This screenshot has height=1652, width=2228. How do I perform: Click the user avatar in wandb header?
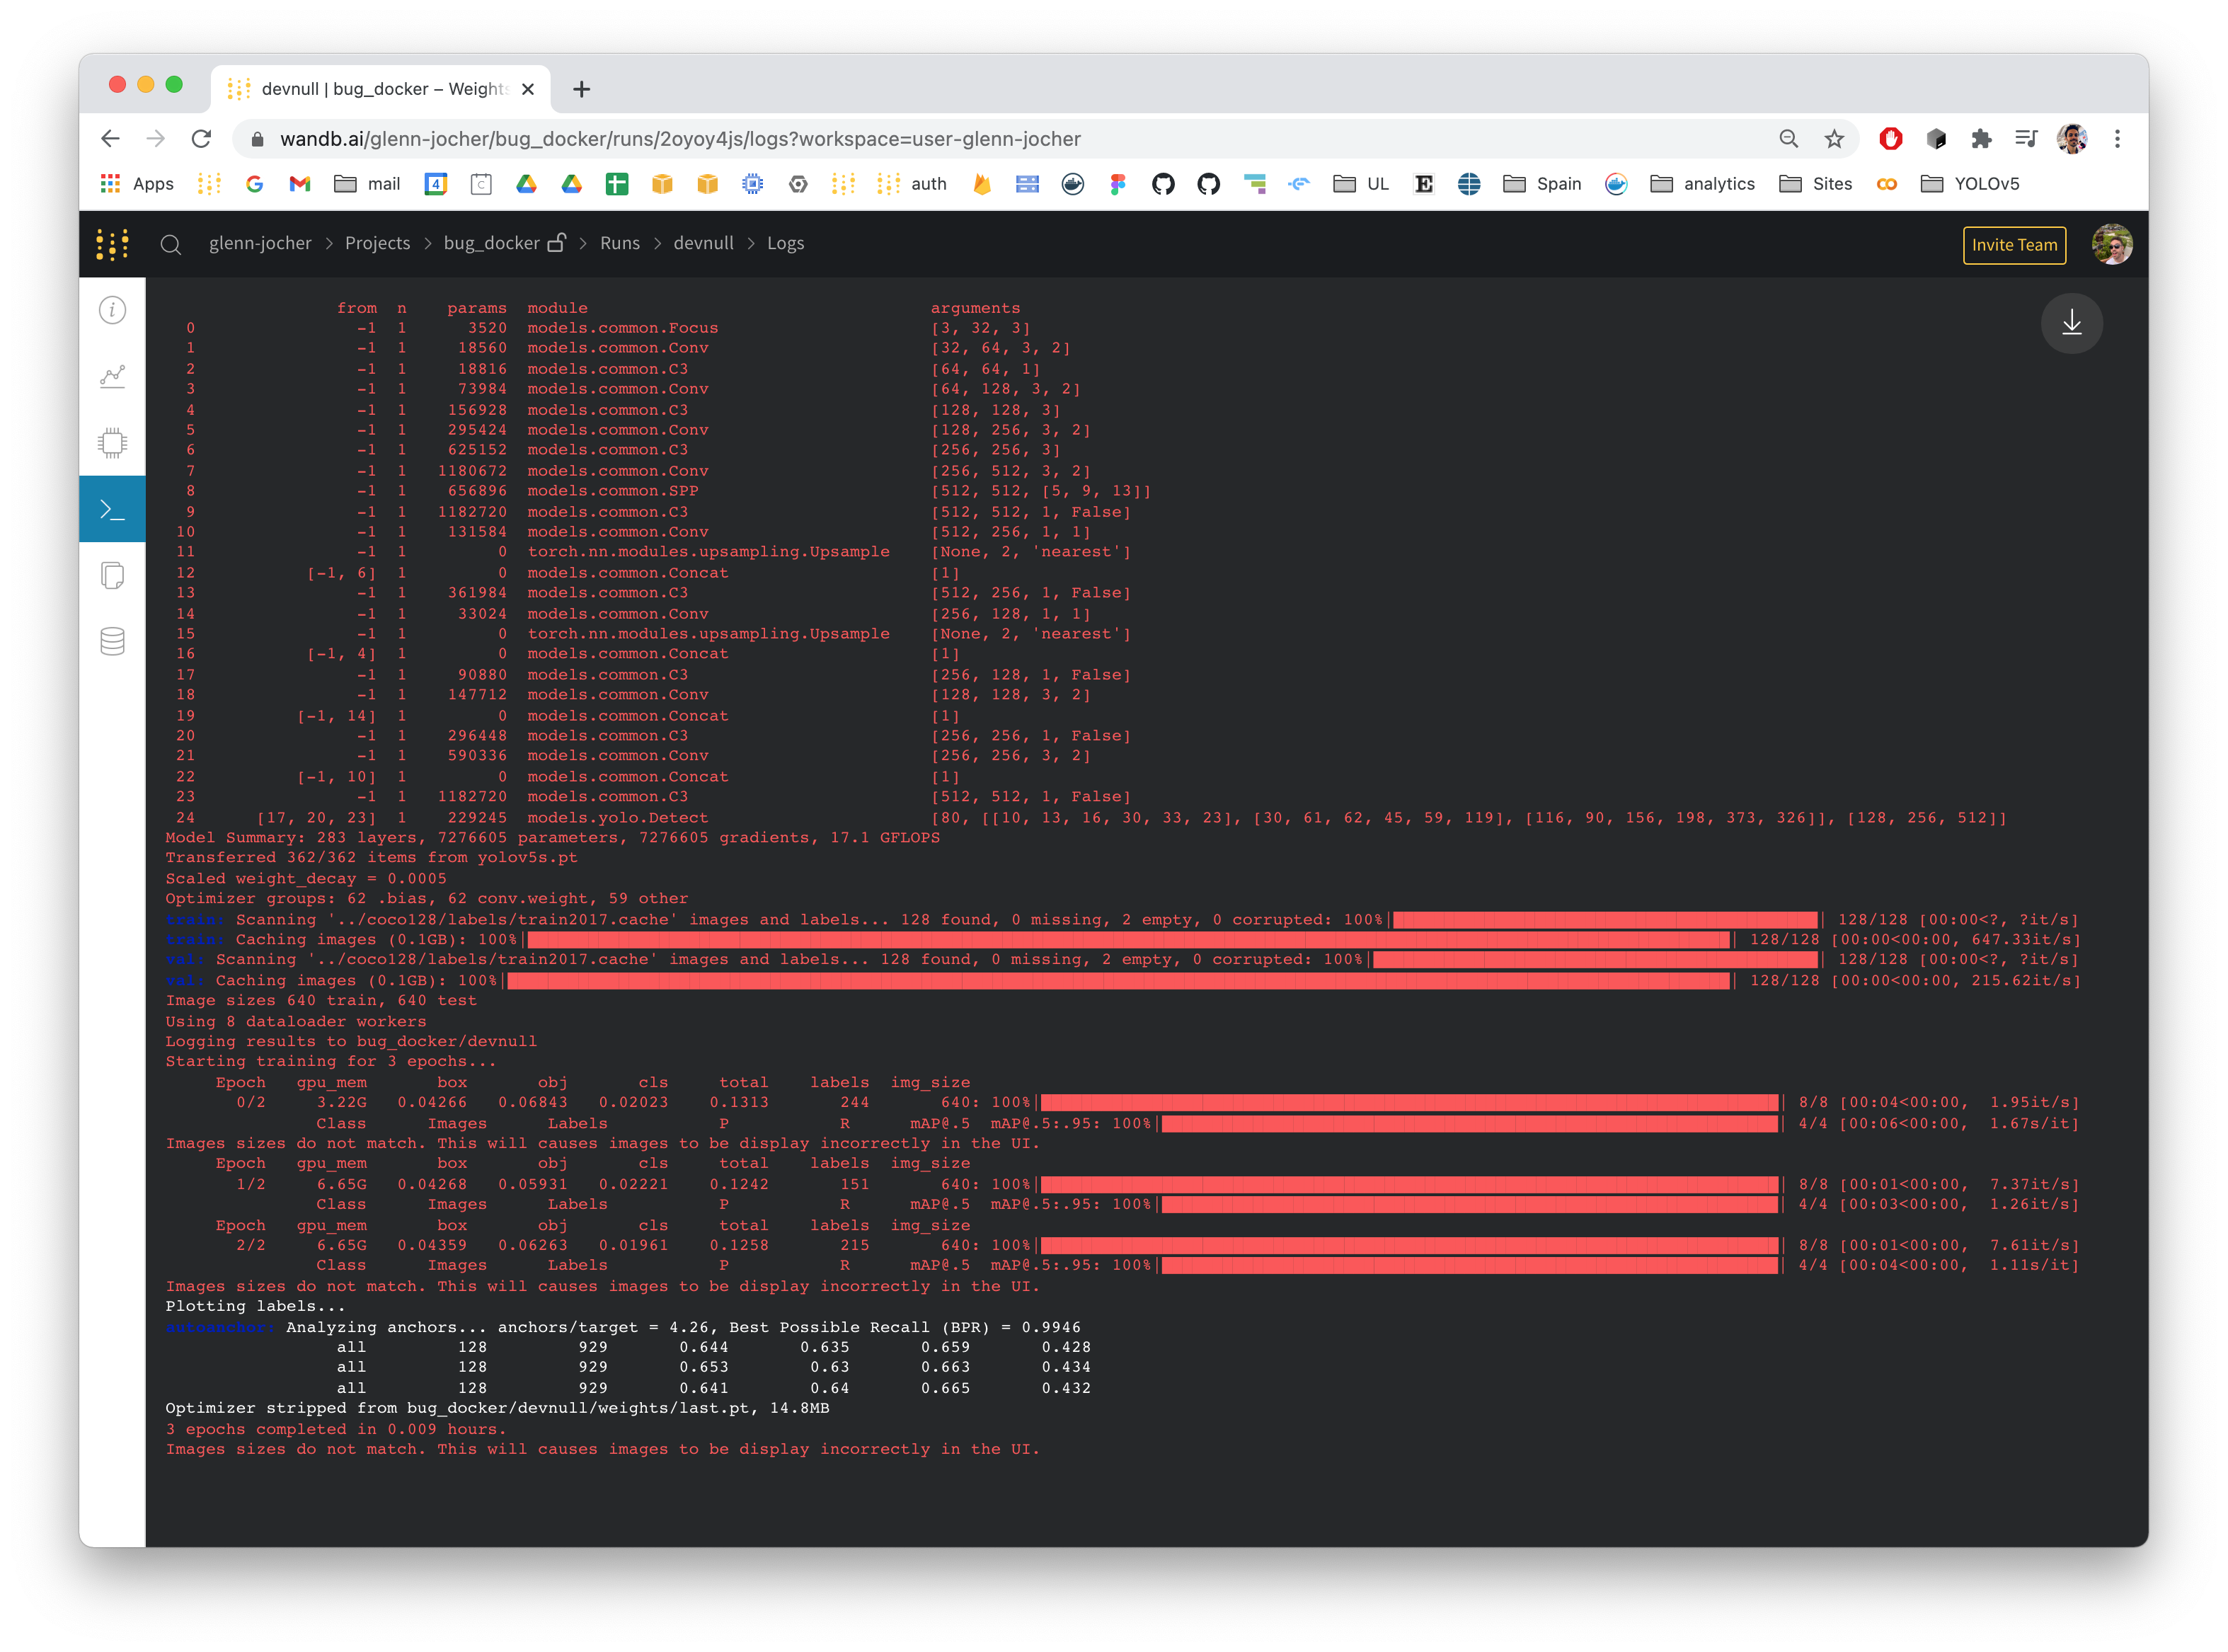2111,244
